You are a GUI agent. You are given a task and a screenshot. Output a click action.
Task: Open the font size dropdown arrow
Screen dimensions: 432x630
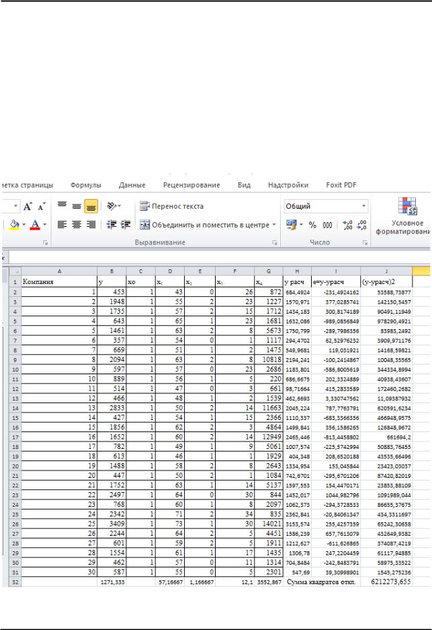coord(15,206)
